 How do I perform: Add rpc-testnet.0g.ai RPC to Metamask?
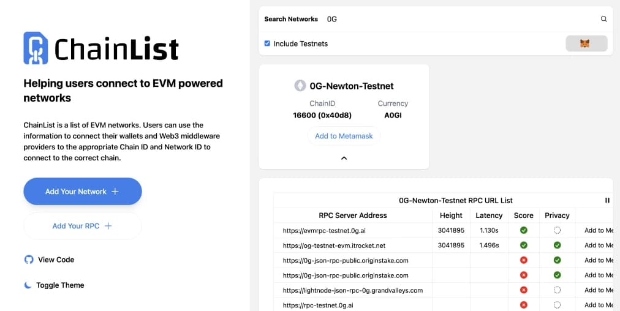tap(599, 305)
